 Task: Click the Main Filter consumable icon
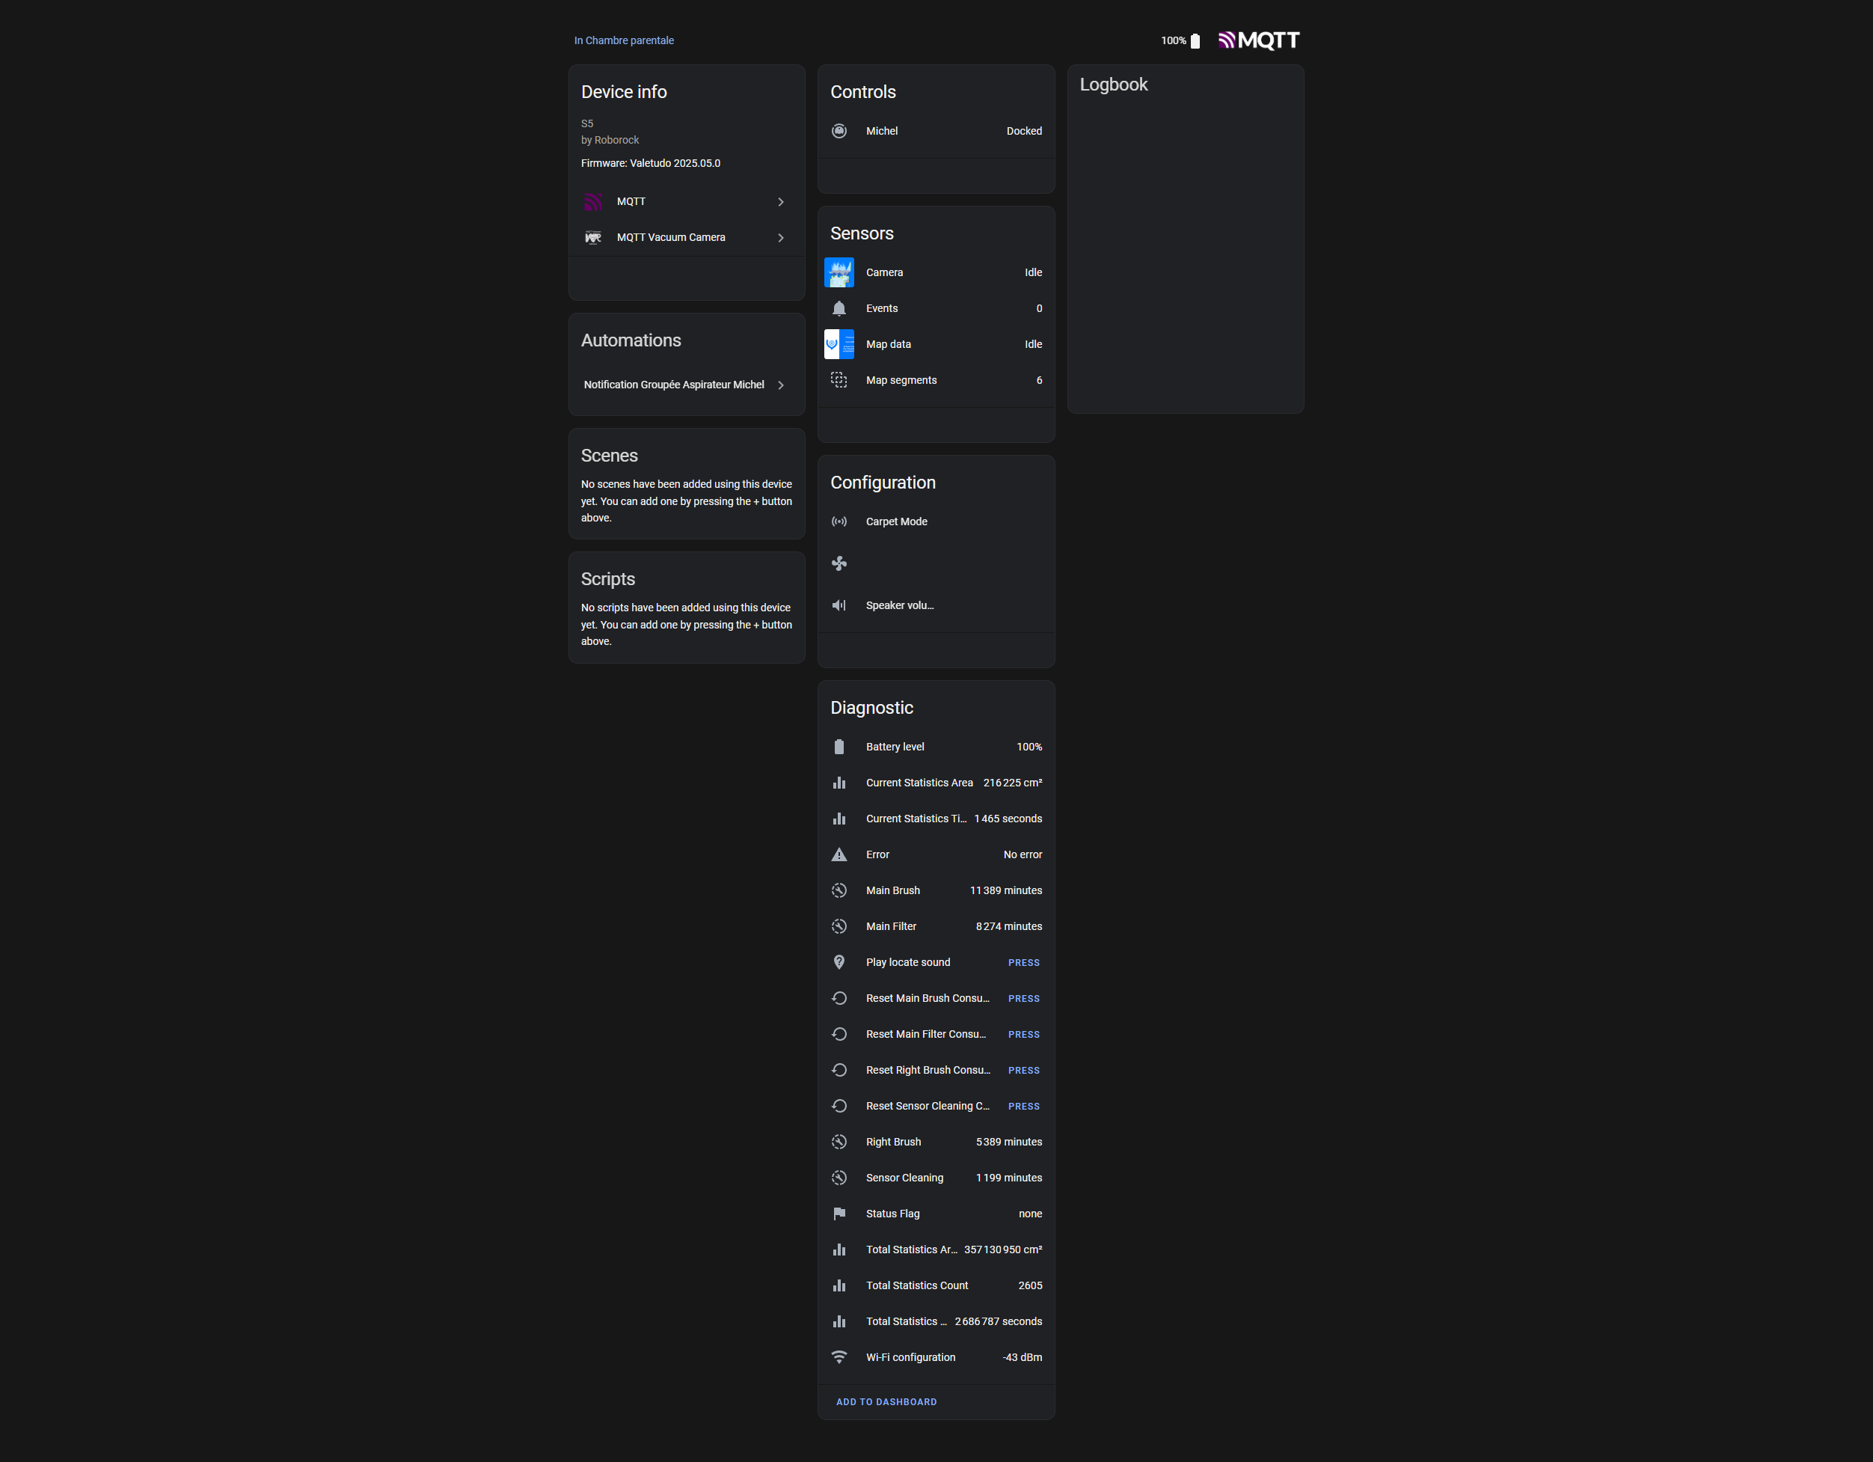(839, 928)
